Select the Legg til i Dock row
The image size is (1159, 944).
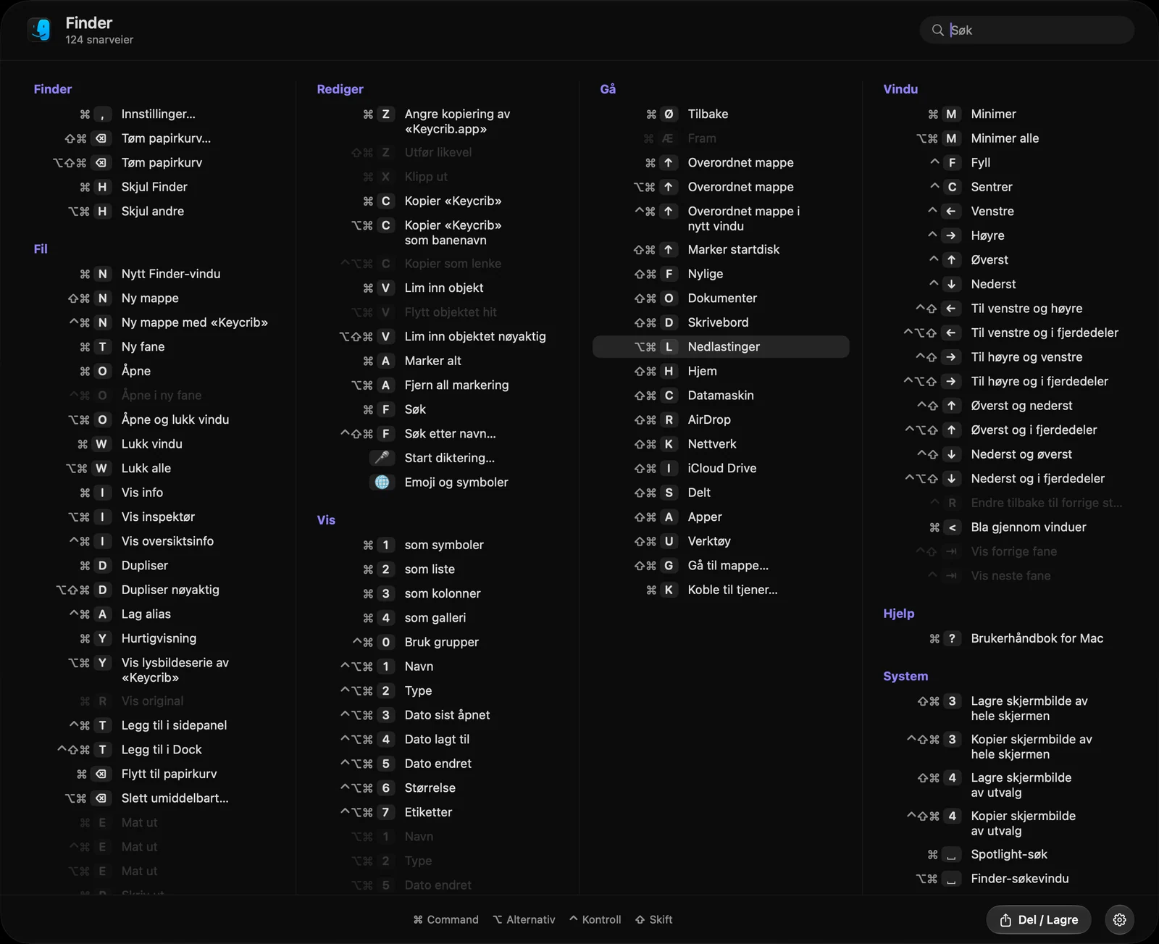click(154, 750)
